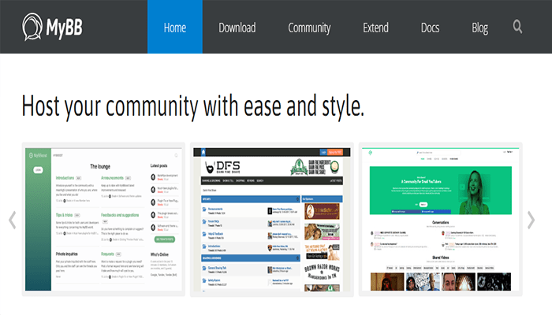Viewport: 552px width, 315px height.
Task: Open the Extend section
Action: tap(375, 28)
